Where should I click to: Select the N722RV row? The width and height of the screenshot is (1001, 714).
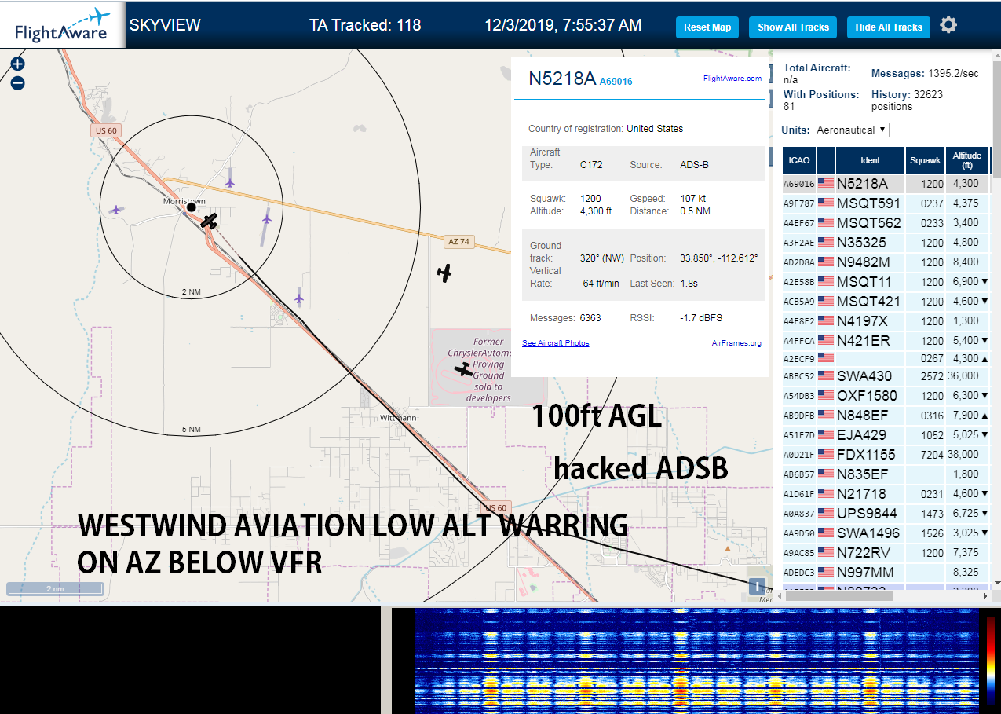pyautogui.click(x=886, y=553)
